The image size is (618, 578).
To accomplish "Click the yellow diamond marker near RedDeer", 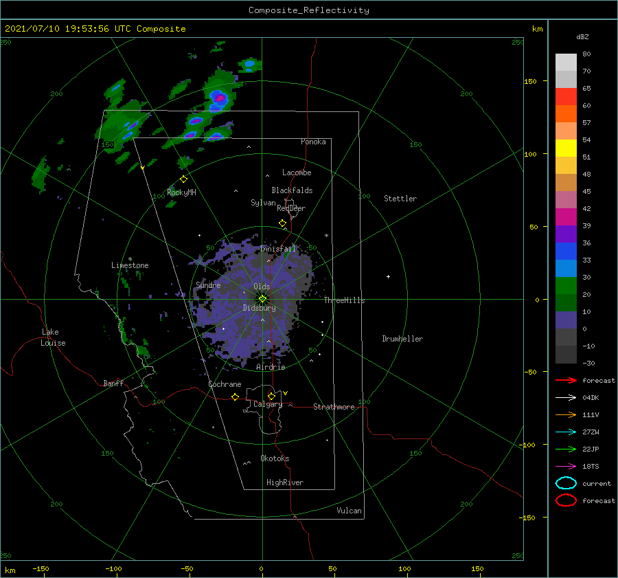I will (283, 223).
